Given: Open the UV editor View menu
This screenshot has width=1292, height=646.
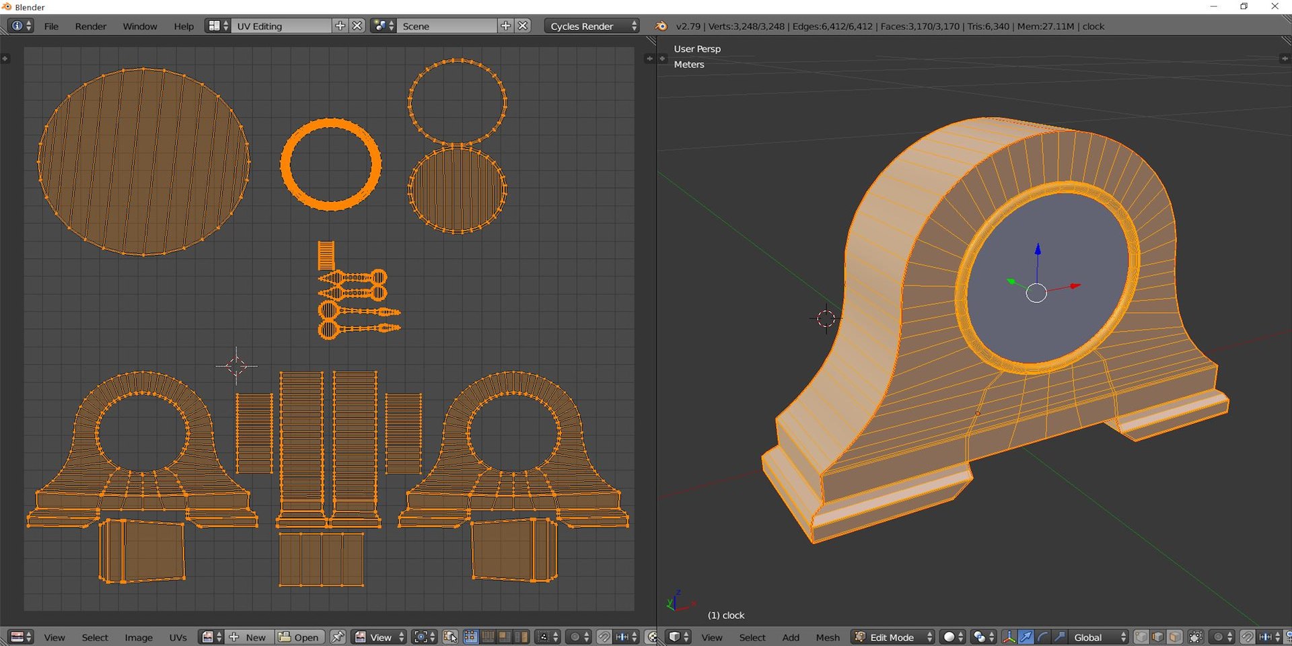Looking at the screenshot, I should tap(55, 637).
